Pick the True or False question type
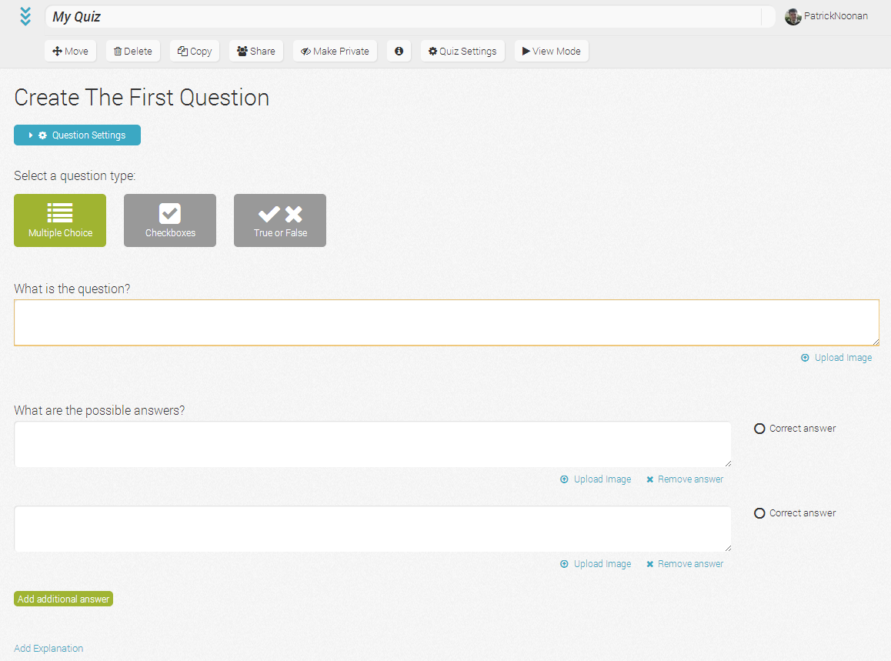Screen dimensions: 891x661 pos(280,221)
